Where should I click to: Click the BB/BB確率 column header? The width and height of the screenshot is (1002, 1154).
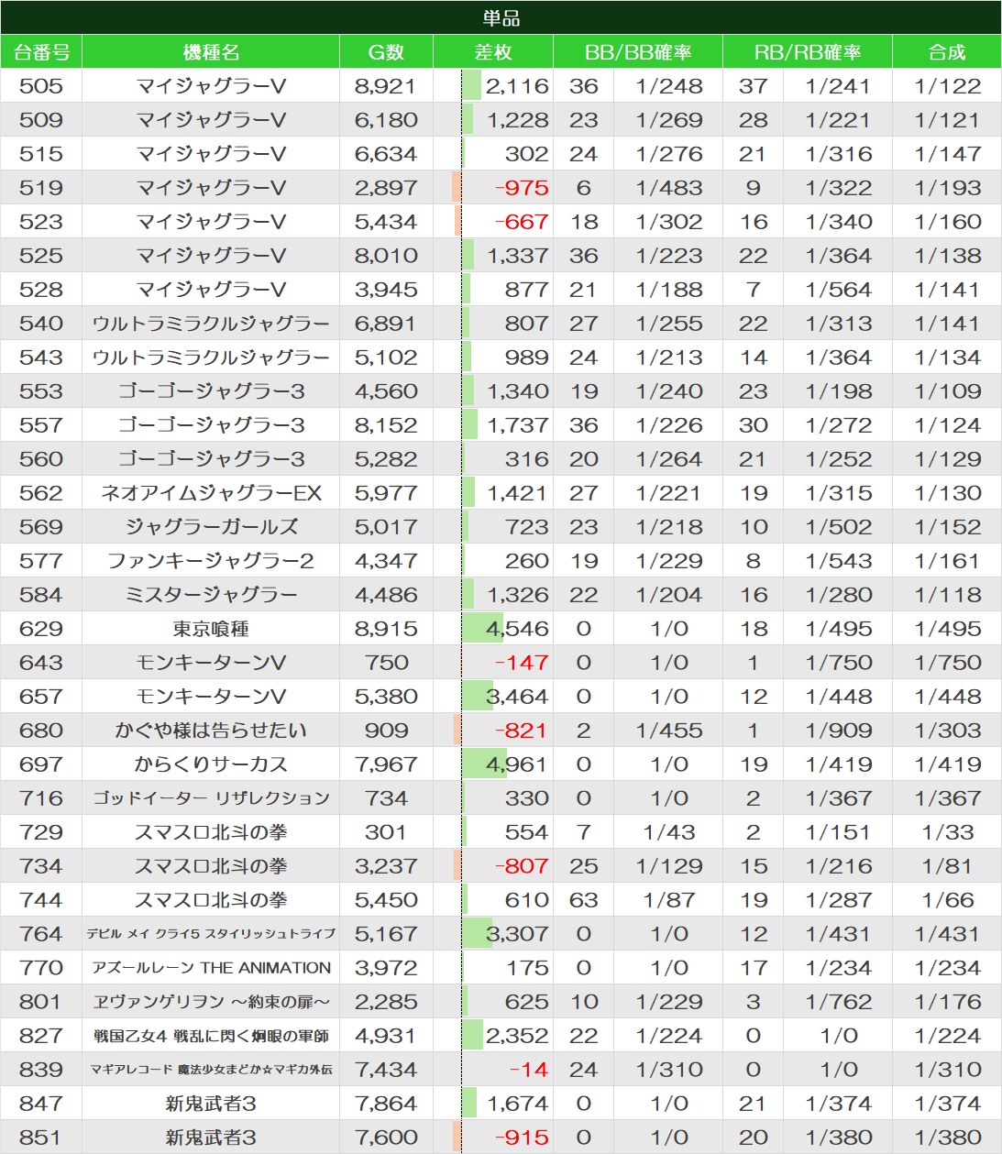638,52
